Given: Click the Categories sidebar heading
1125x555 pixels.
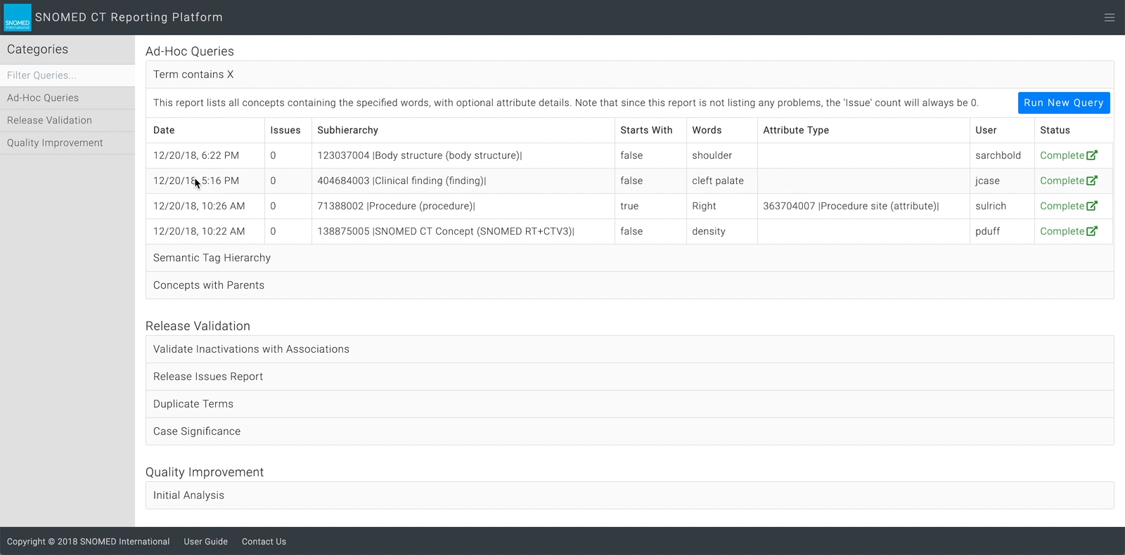Looking at the screenshot, I should click(x=37, y=49).
